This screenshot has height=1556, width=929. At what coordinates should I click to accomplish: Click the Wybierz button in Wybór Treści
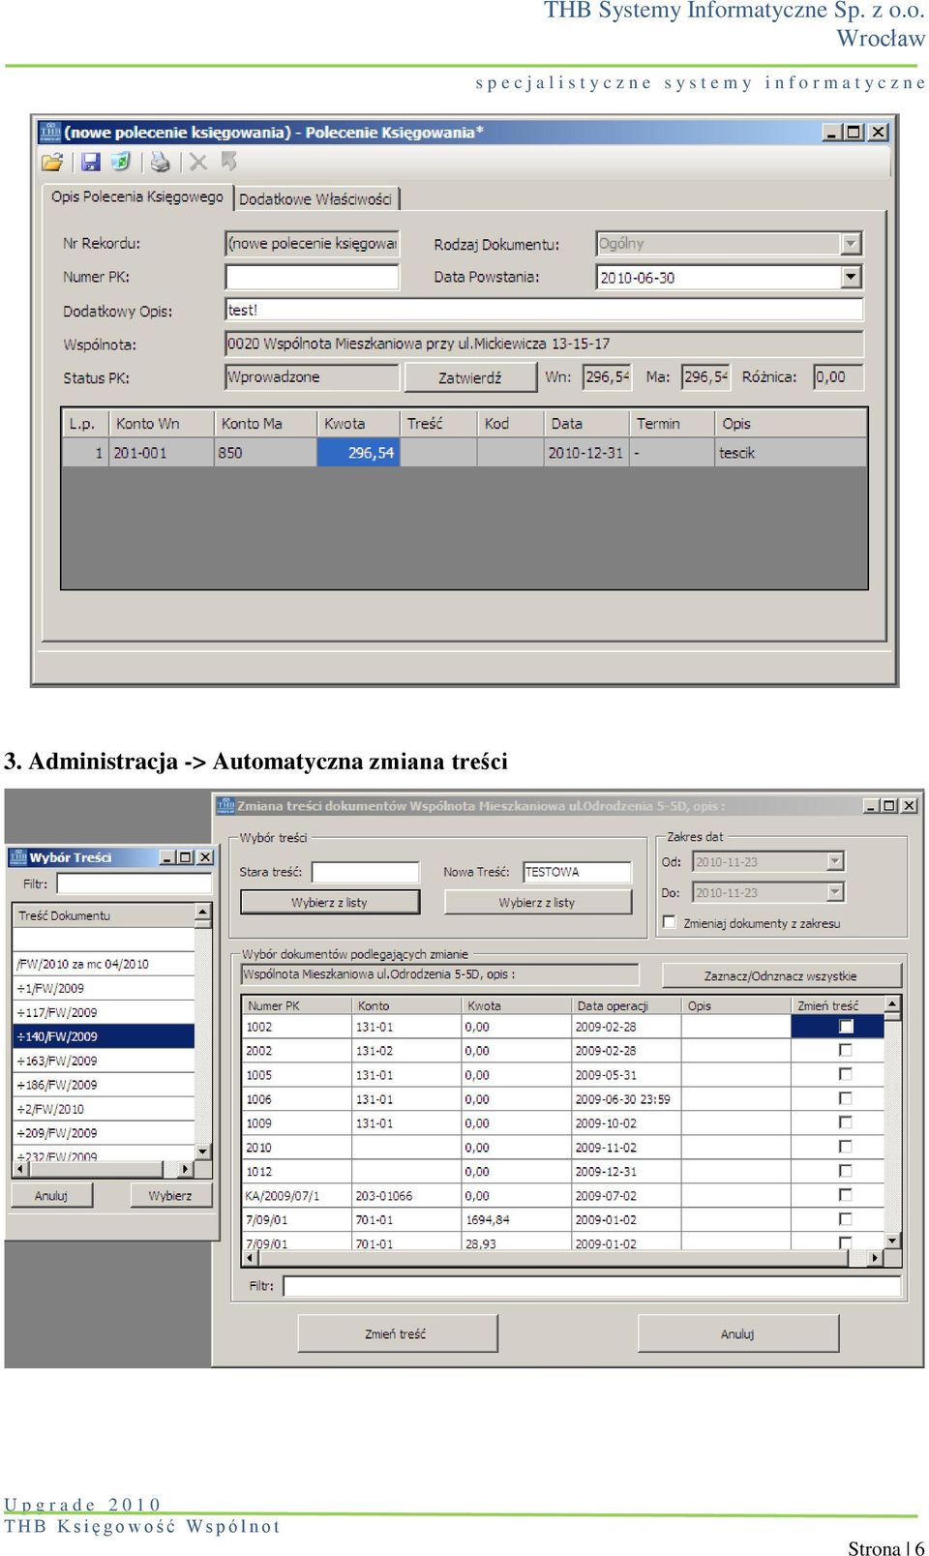(170, 1195)
